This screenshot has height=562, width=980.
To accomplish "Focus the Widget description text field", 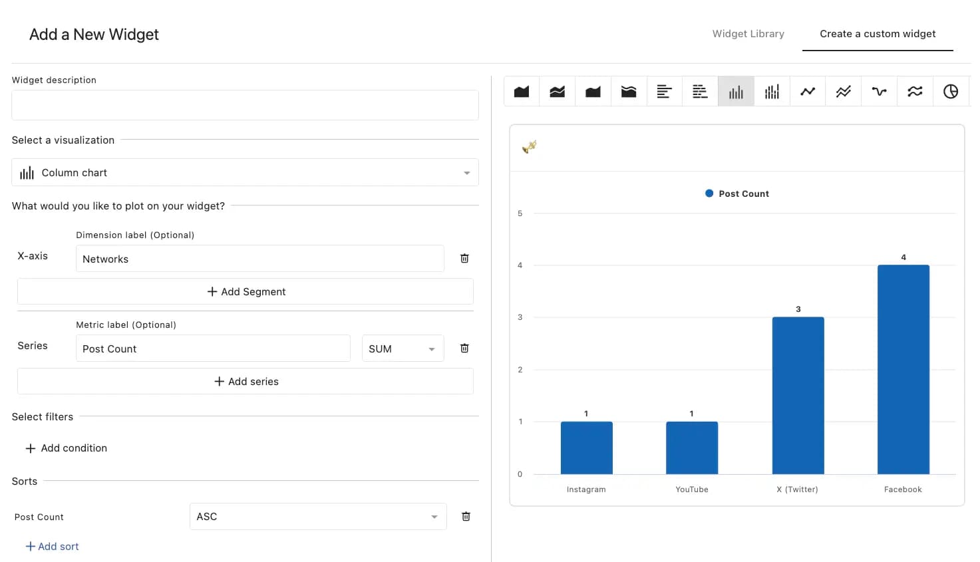I will 245,105.
